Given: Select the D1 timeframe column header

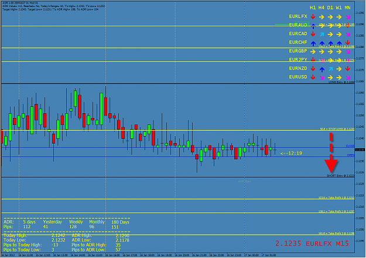Looking at the screenshot, I should click(330, 8).
